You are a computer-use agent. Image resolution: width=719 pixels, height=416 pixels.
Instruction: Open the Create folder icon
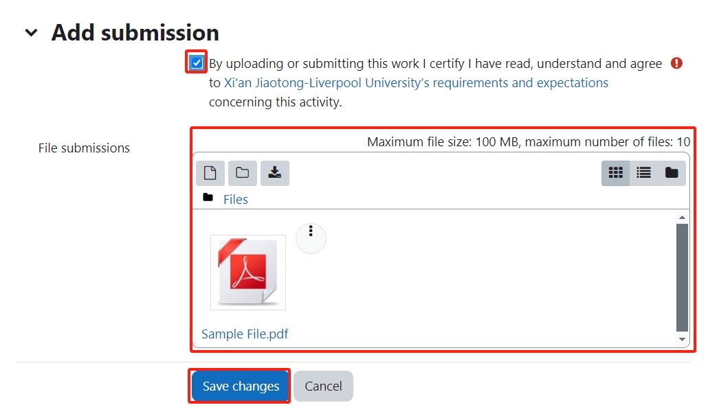click(242, 173)
